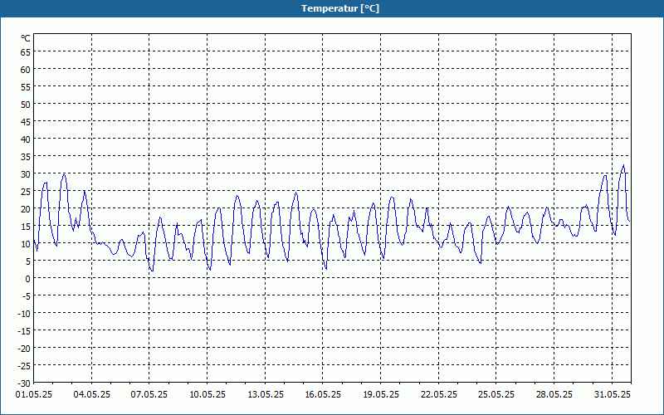Click the Temperatur [°C] title bar
Screen dimensions: 664x415
332,8
